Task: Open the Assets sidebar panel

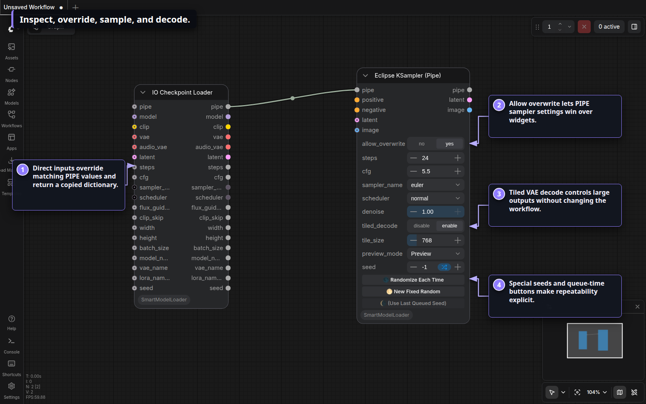Action: point(11,51)
